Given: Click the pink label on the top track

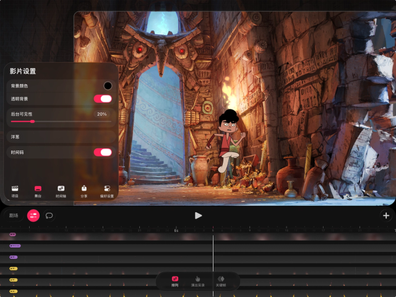Looking at the screenshot, I should pos(12,235).
